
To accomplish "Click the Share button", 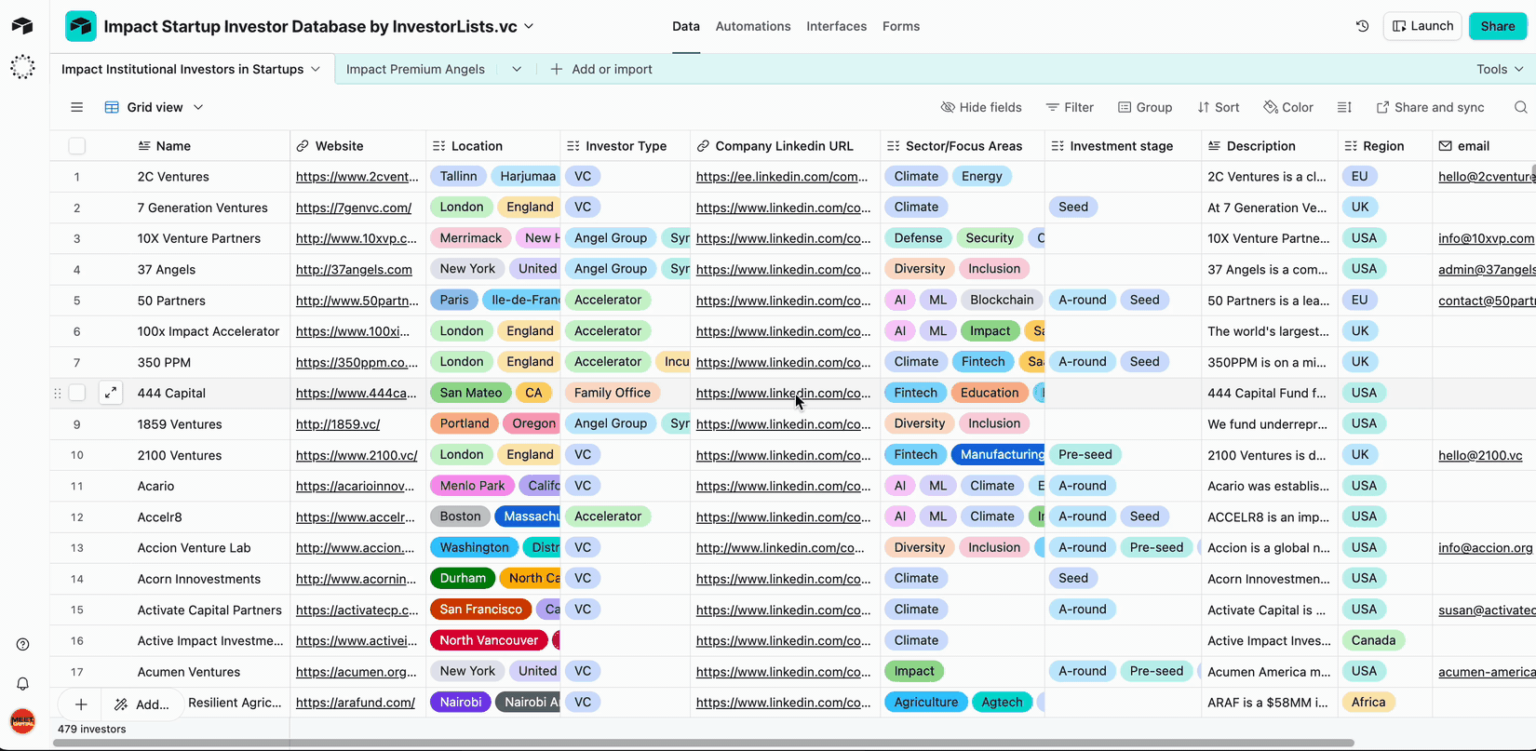I will click(1497, 26).
